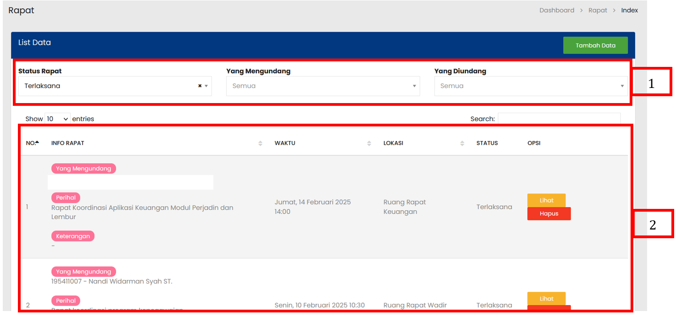
Task: Click the OPSI column header
Action: [534, 143]
